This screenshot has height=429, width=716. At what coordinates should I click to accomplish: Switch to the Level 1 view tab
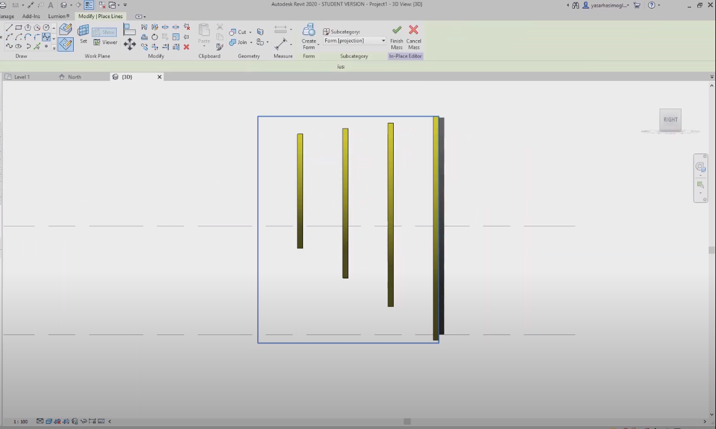pos(22,76)
